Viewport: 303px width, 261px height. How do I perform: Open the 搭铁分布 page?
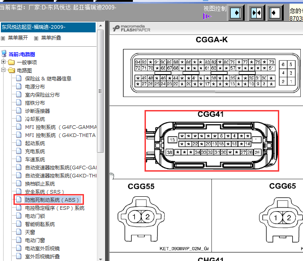pyautogui.click(x=35, y=103)
